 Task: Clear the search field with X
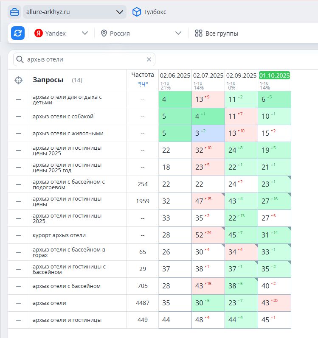click(149, 59)
